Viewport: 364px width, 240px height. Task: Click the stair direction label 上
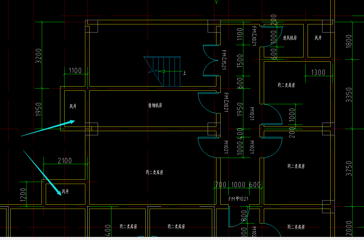pos(185,73)
